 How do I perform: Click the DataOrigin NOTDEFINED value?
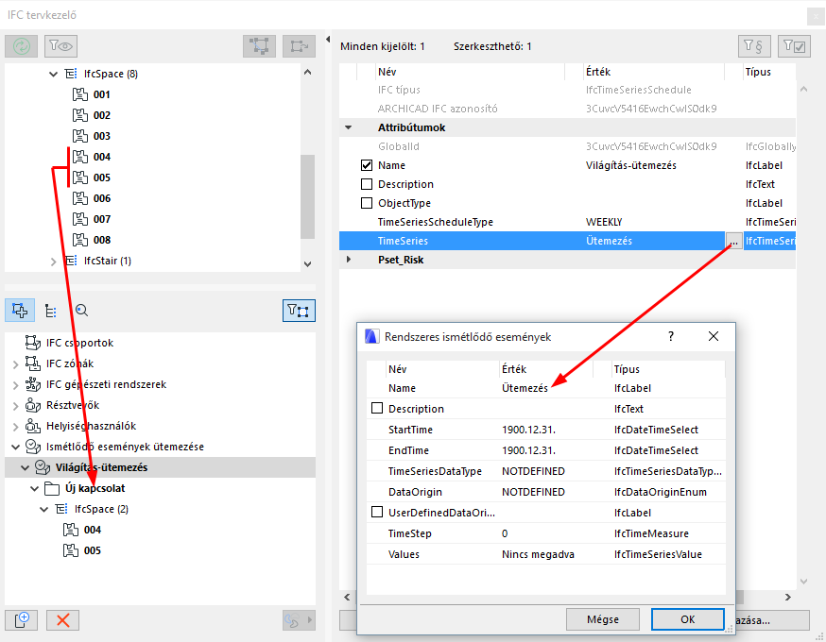(533, 492)
